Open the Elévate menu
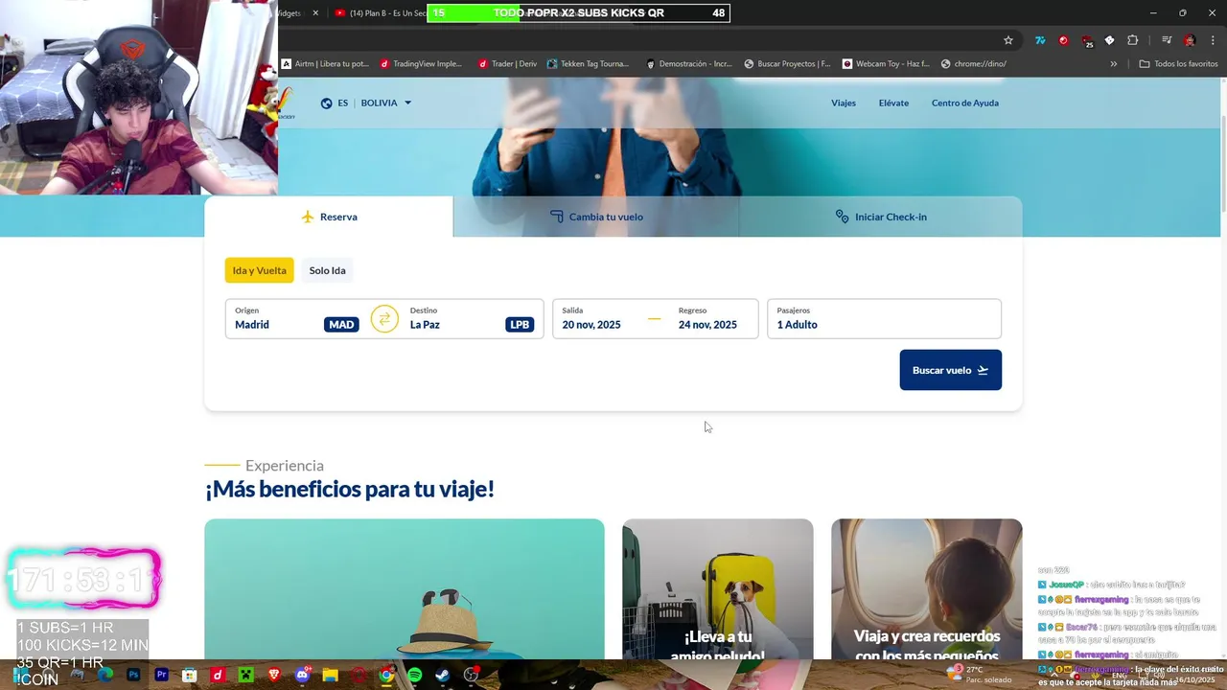1227x690 pixels. click(x=893, y=103)
